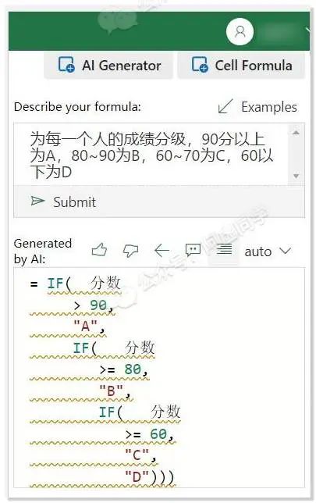Click the left arrow insert icon
316x503 pixels.
point(162,250)
